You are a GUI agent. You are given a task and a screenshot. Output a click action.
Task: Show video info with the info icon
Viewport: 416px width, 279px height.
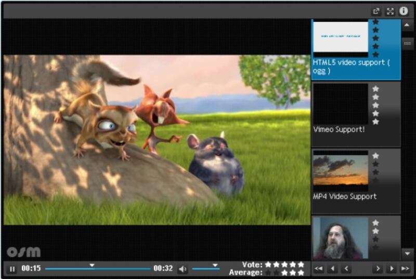click(404, 11)
